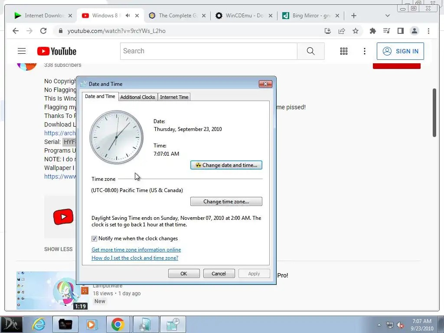Share this page via the share icon
This screenshot has width=444, height=333.
pos(342,31)
